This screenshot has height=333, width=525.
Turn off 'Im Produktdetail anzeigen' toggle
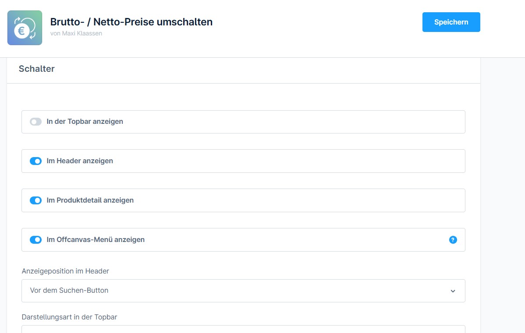(x=35, y=200)
